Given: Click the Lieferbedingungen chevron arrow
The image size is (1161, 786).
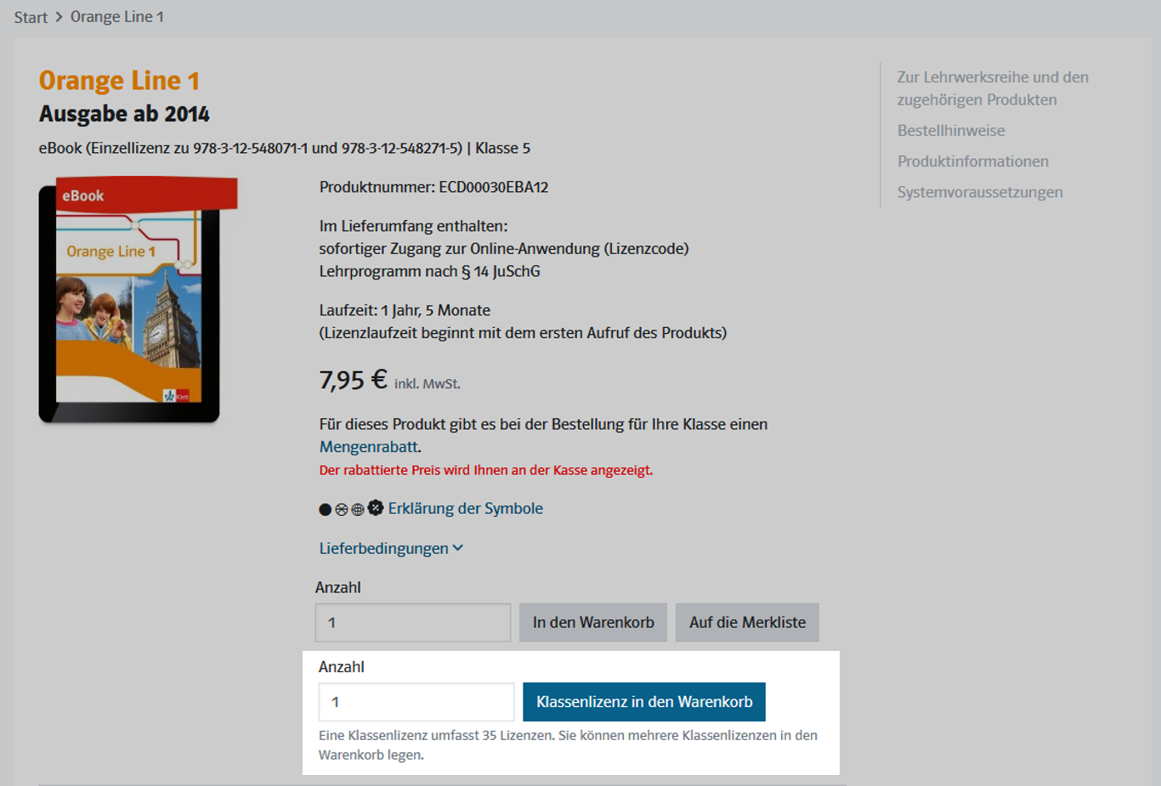Looking at the screenshot, I should coord(458,548).
